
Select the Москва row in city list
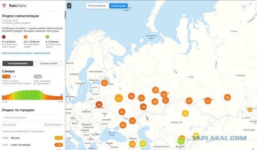point(33,138)
